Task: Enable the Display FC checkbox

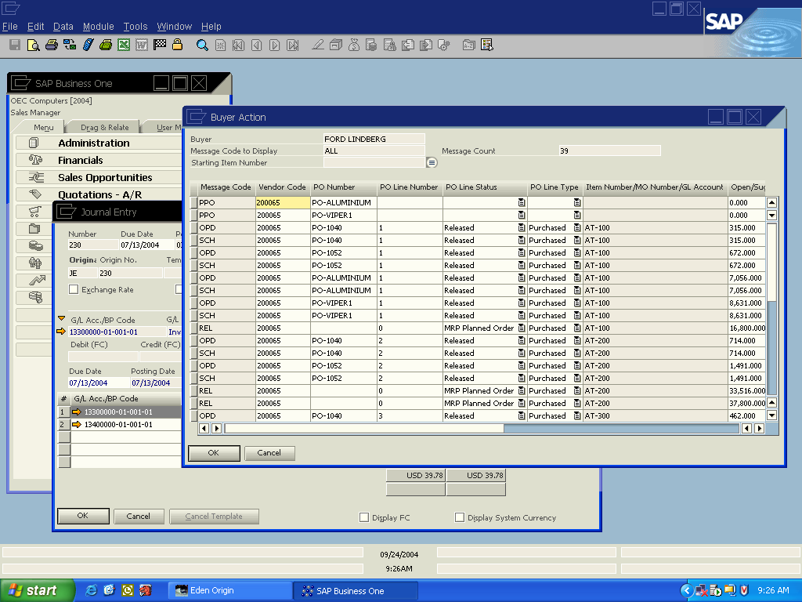Action: click(x=364, y=517)
